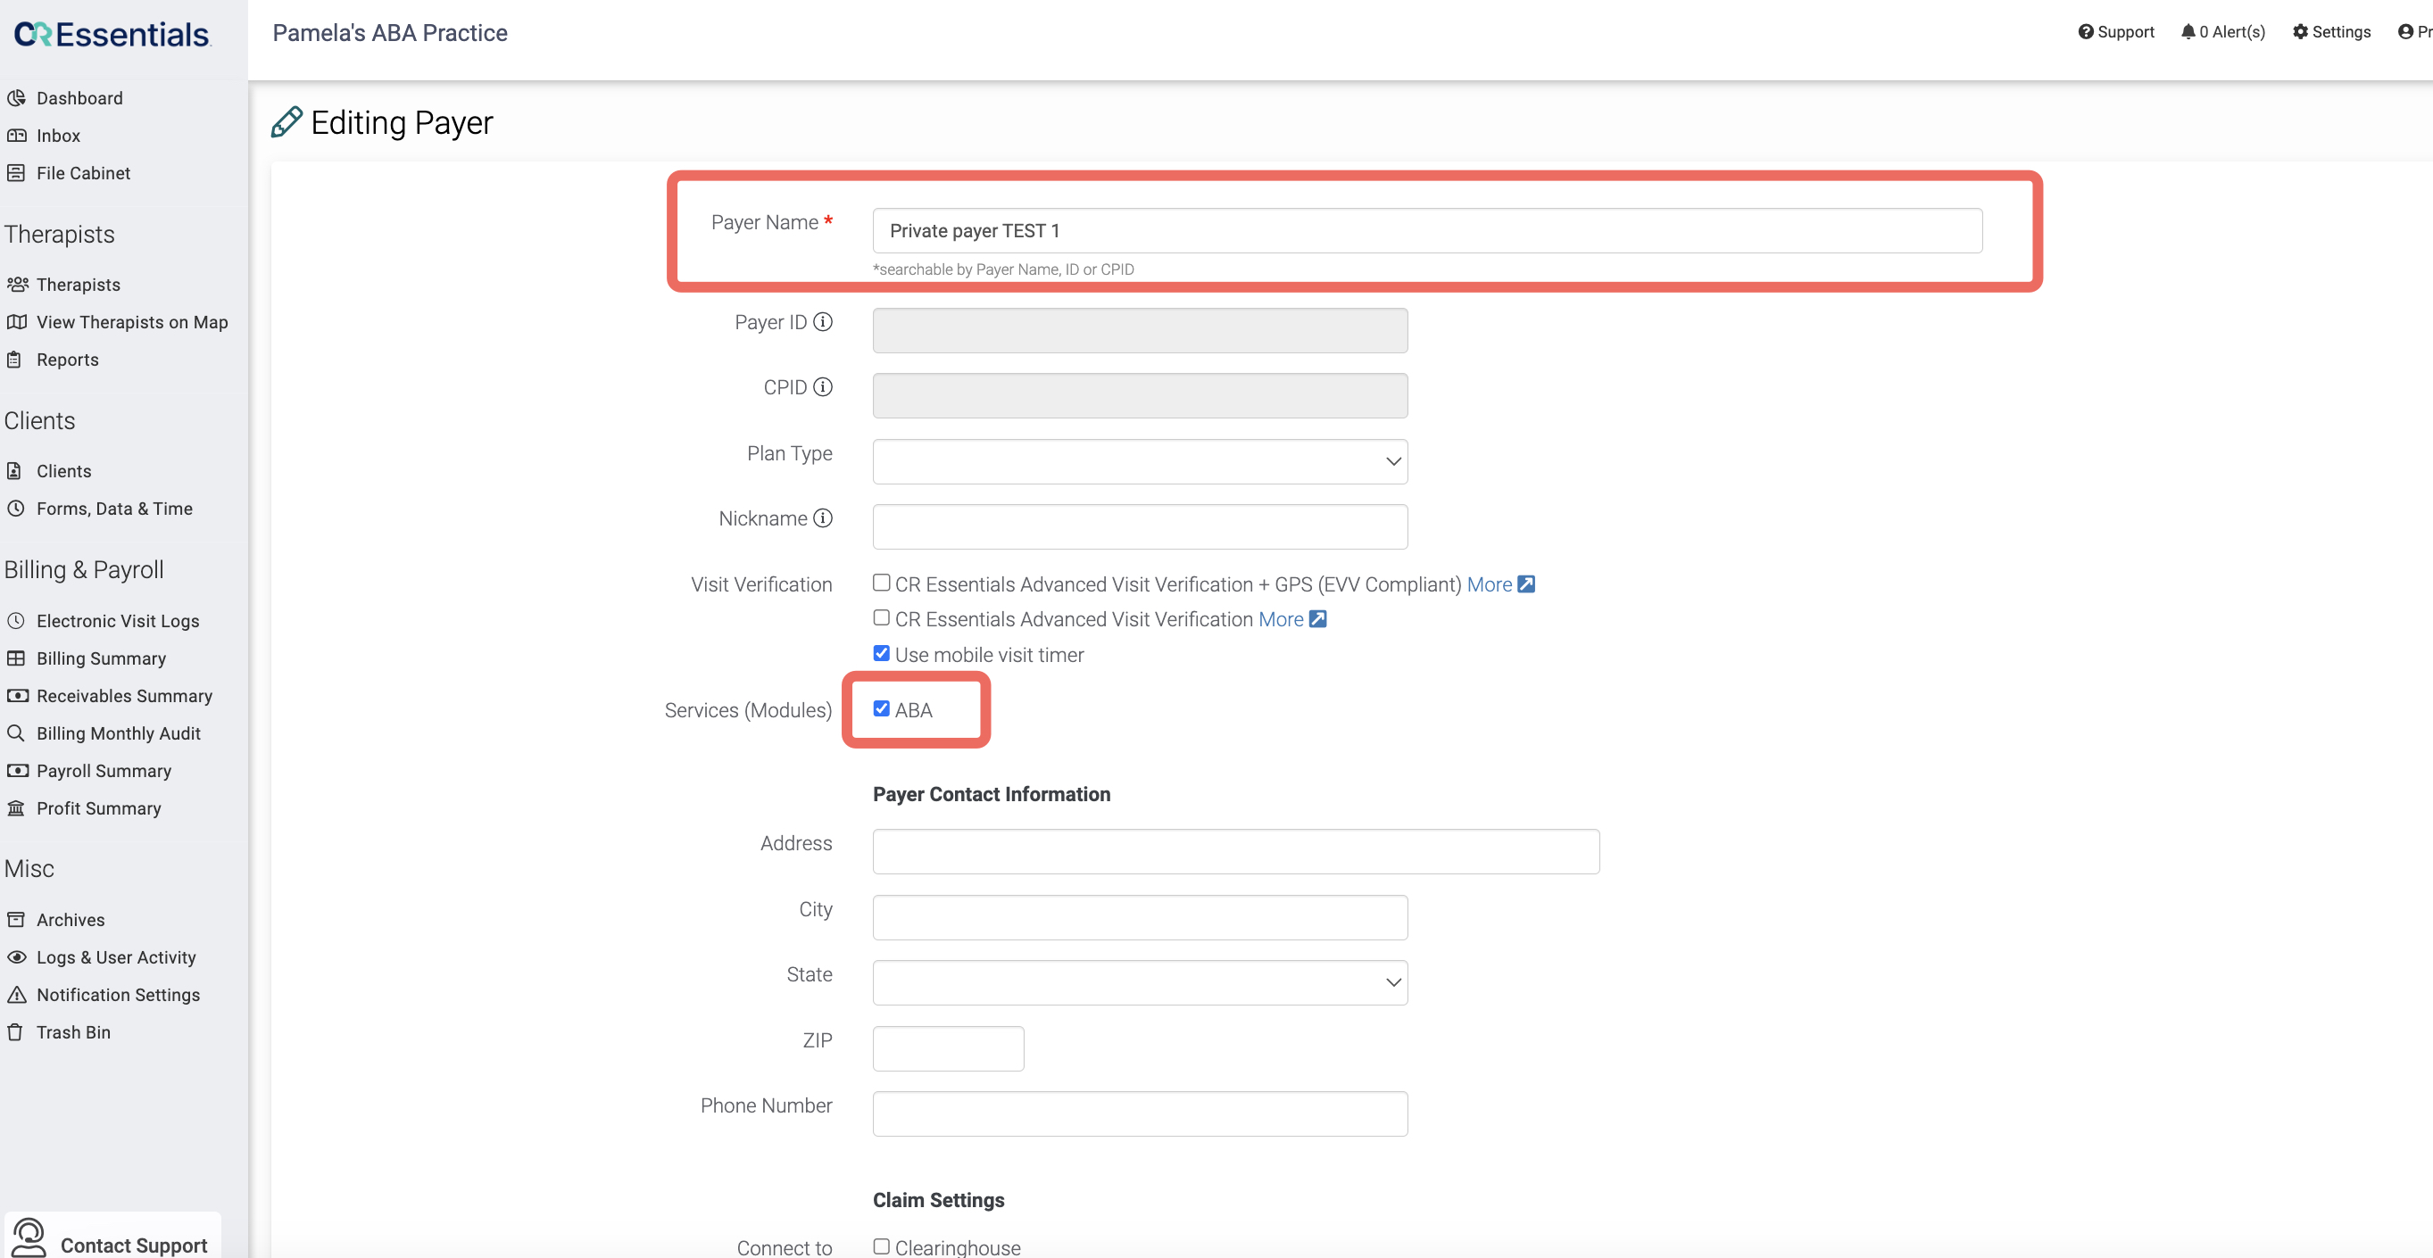Click the alerts bell icon
Screen dimensions: 2433x1258
(x=2188, y=32)
